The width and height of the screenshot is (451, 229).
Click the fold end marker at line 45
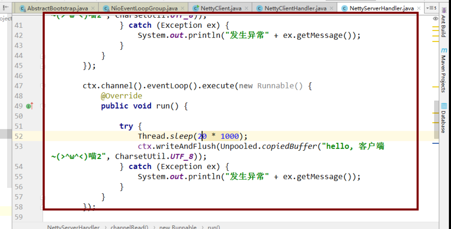point(43,66)
